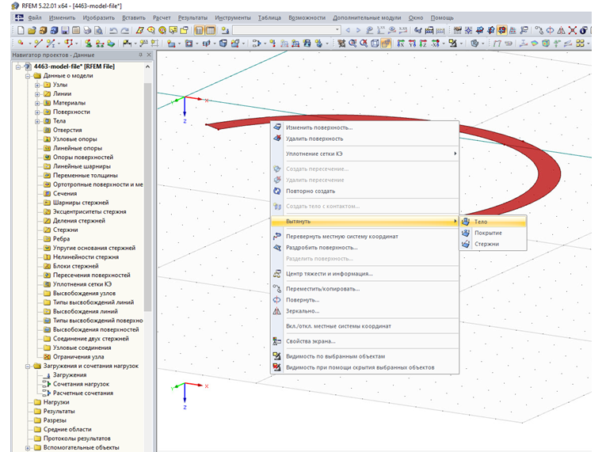Select Повторно создать context menu entry
The image size is (602, 452).
[x=364, y=191]
